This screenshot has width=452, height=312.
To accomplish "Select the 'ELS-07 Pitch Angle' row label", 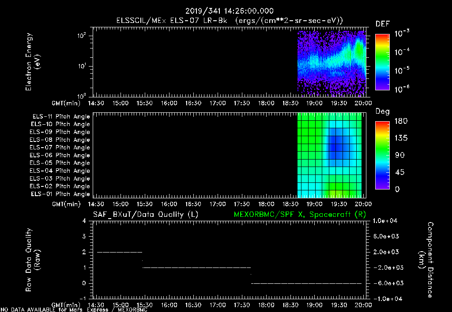I will (60, 147).
